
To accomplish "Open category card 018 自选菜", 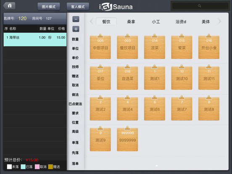I will pyautogui.click(x=127, y=77).
